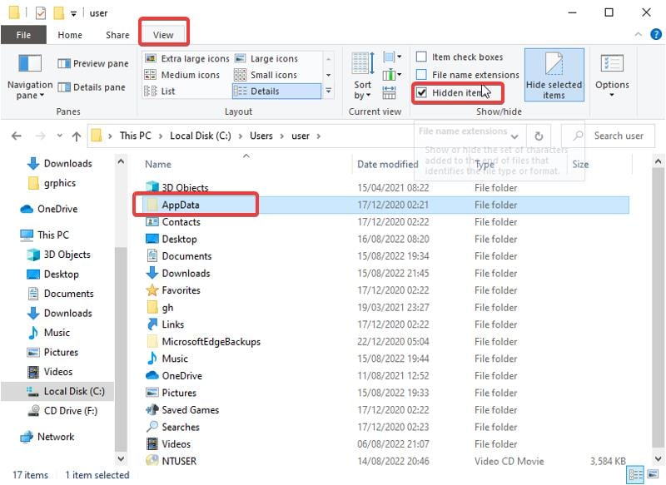
Task: Choose Medium icons layout
Action: point(182,75)
